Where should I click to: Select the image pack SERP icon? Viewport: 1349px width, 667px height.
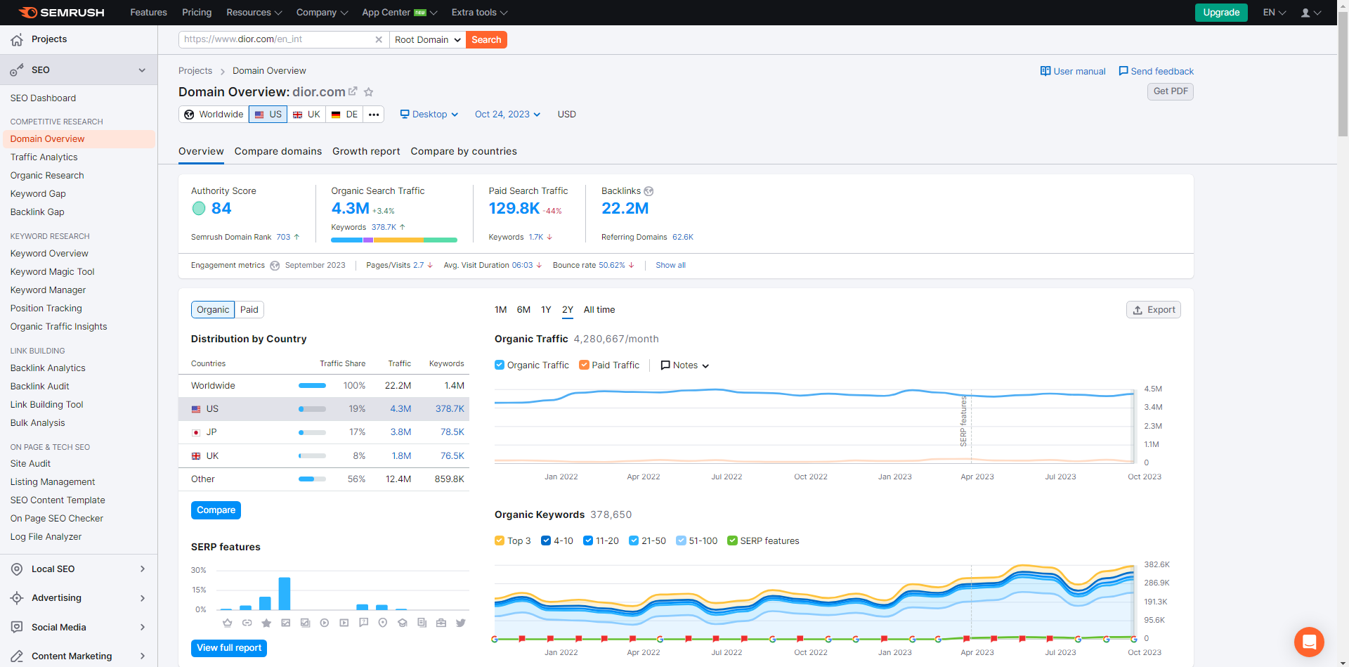(305, 623)
